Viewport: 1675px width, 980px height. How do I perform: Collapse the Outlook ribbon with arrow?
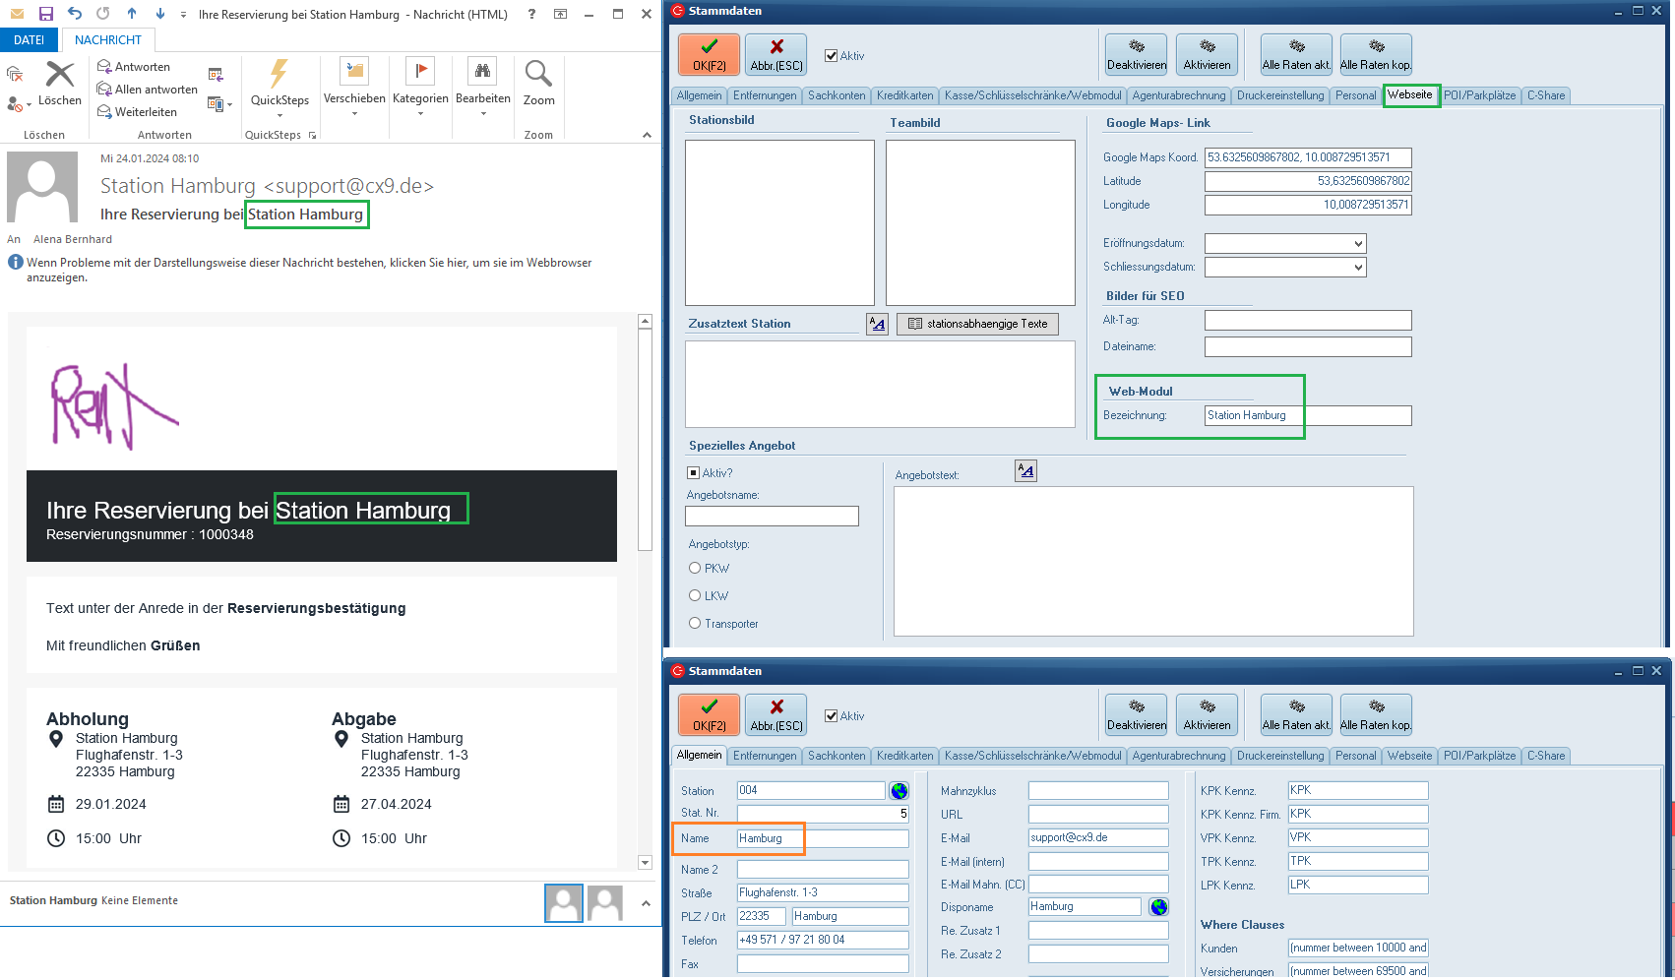647,135
